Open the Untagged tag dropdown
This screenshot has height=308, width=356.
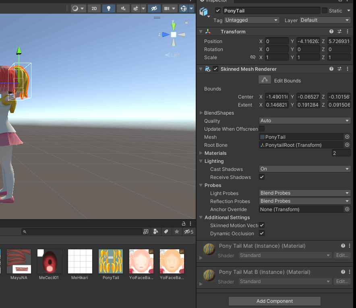[252, 20]
